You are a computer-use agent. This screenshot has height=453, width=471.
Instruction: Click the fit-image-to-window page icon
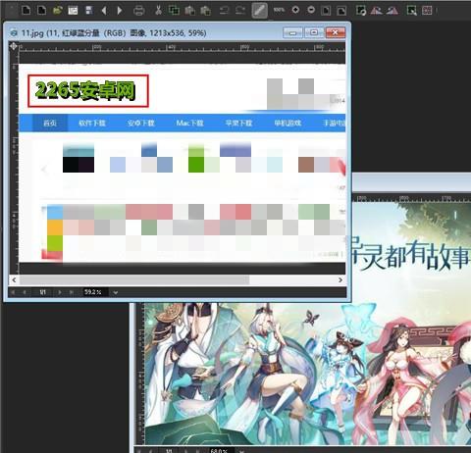click(326, 11)
